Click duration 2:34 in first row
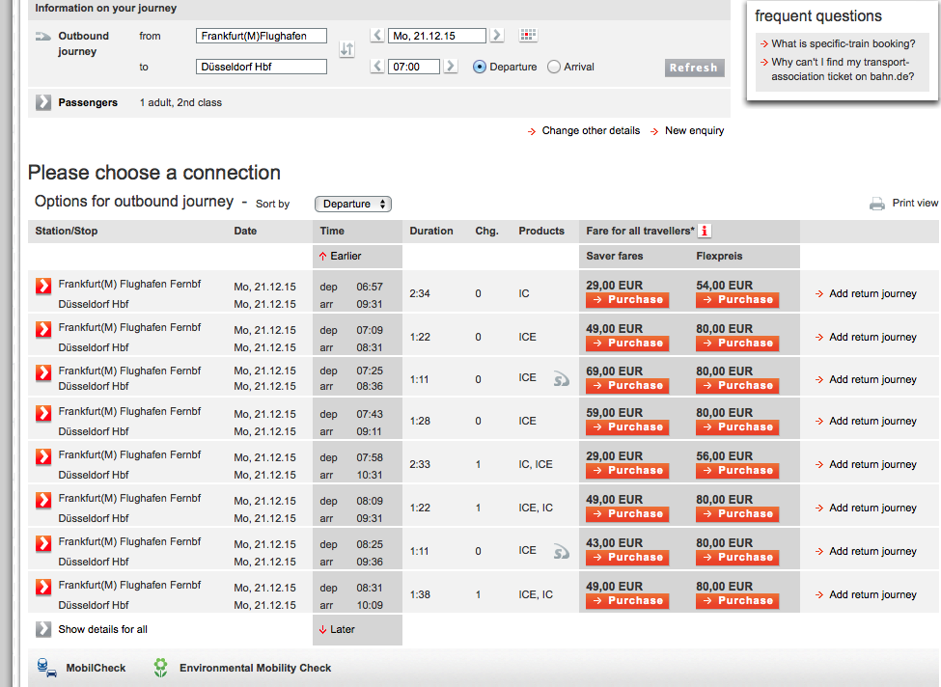 (x=420, y=293)
